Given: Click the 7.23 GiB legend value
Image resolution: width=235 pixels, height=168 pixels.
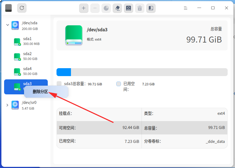Looking at the screenshot, I should pos(148,84).
